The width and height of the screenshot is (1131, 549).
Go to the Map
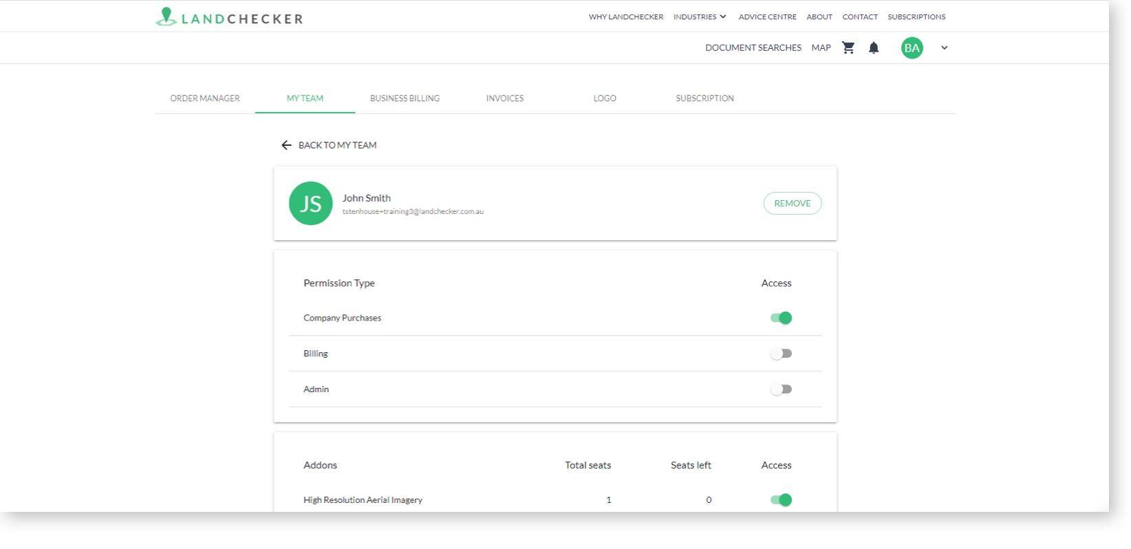(x=821, y=47)
